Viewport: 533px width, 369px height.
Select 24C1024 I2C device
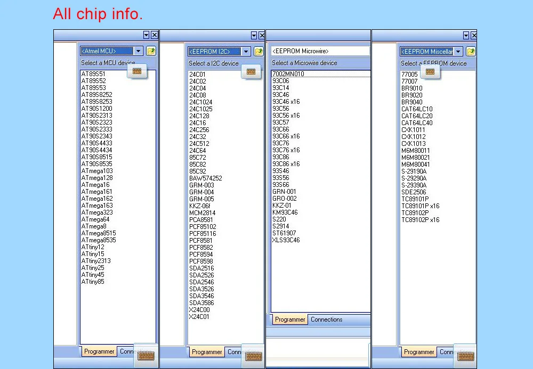tap(200, 102)
